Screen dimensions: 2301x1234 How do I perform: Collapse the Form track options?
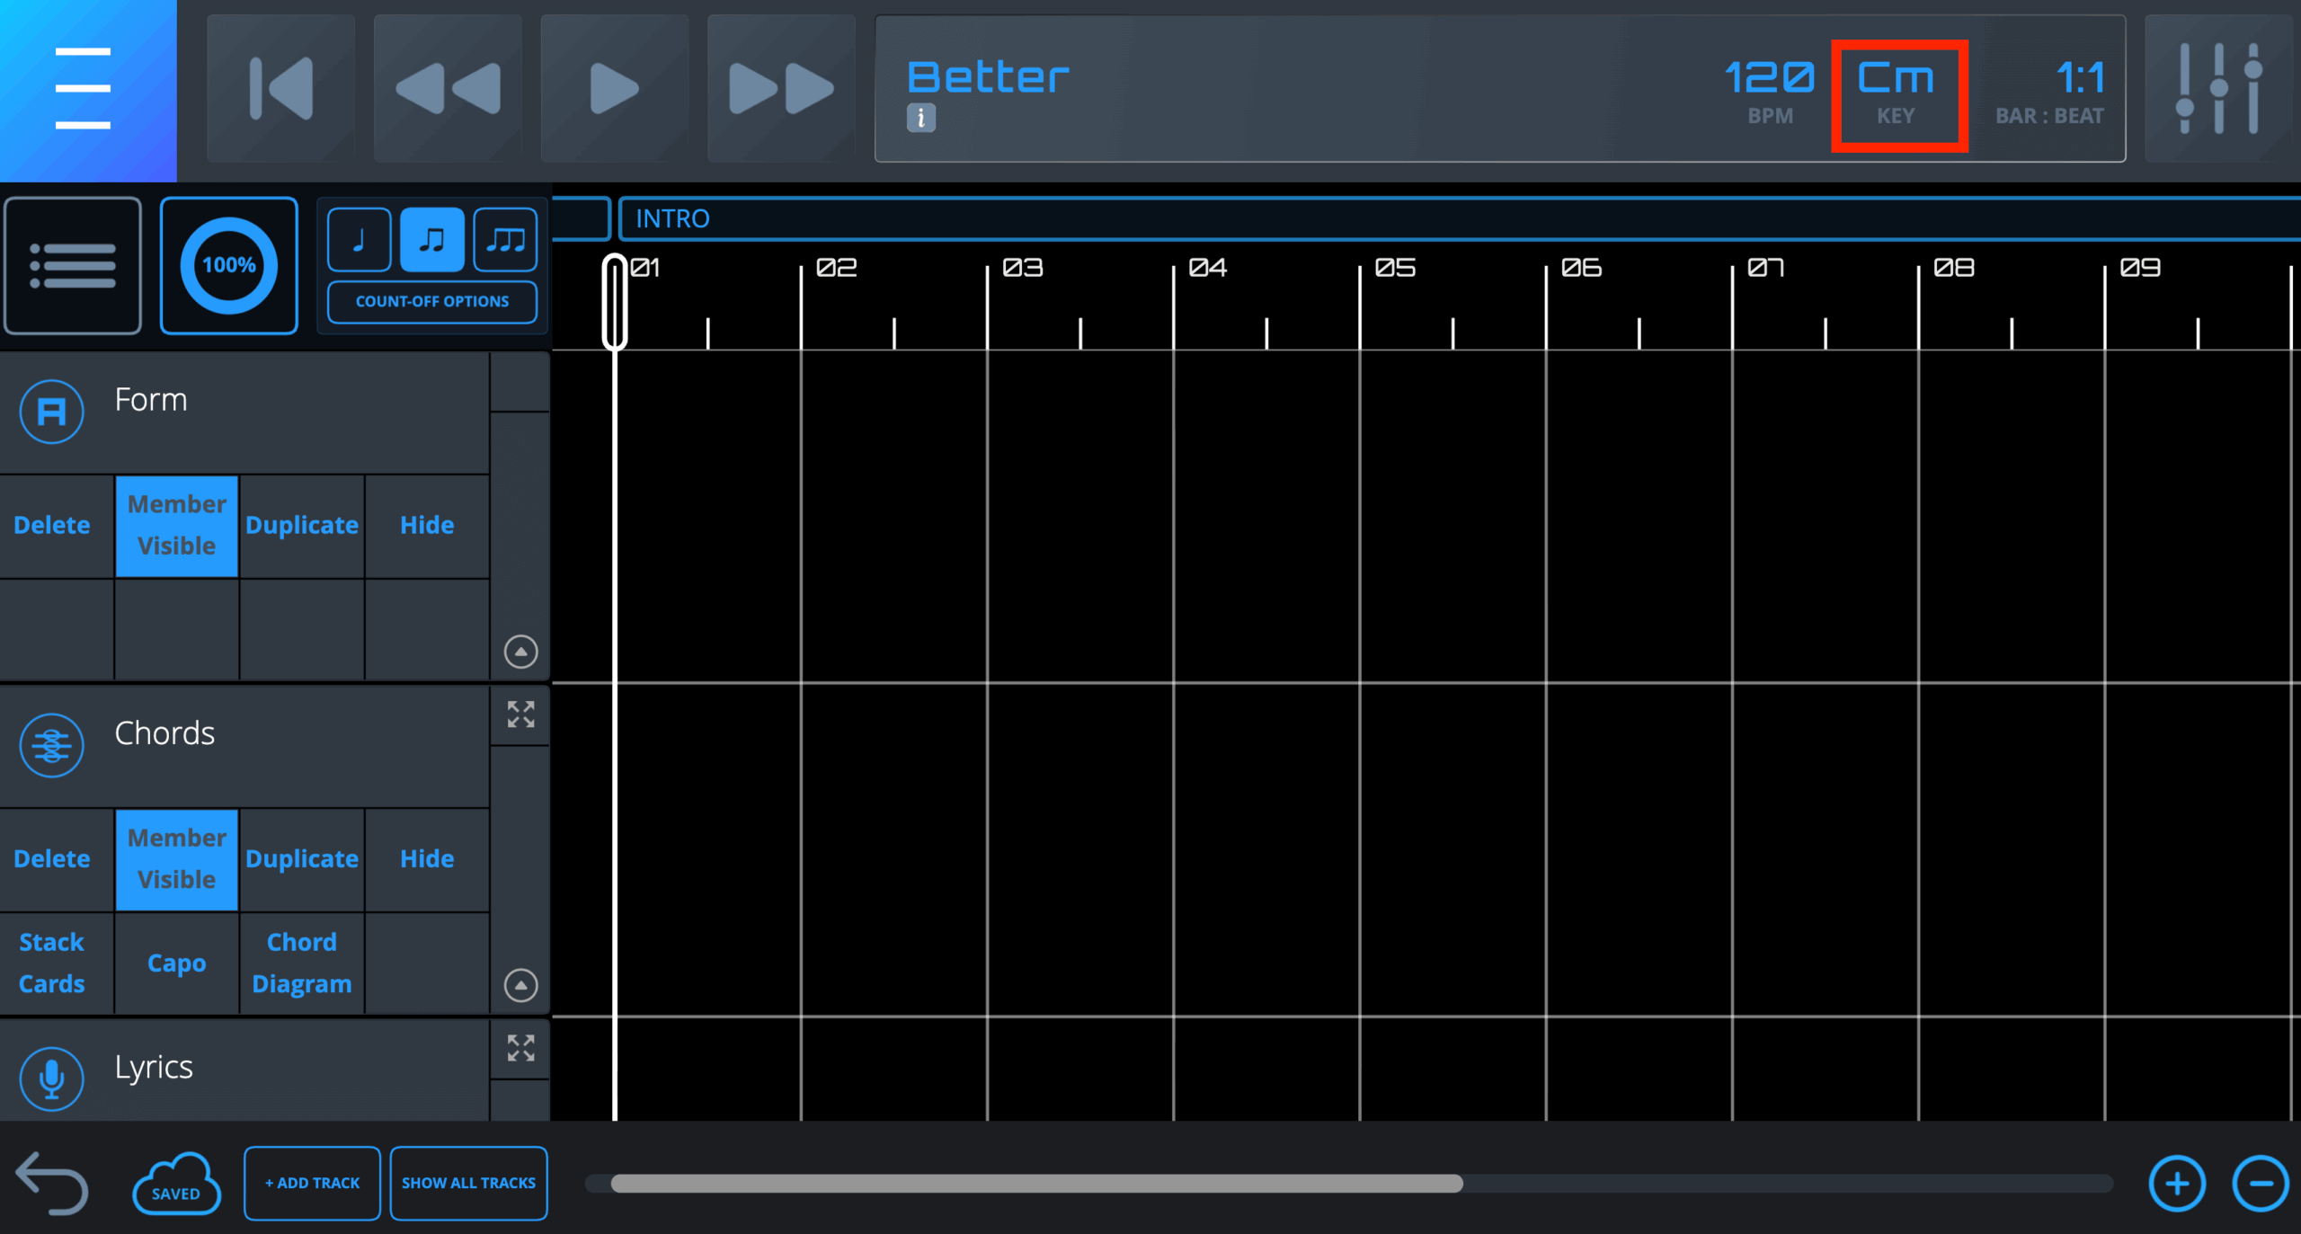520,652
